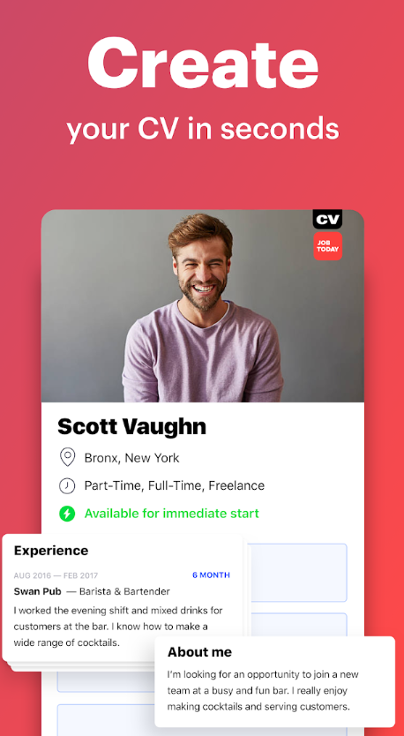This screenshot has width=404, height=736.
Task: Open the About me card heading
Action: pos(199,652)
